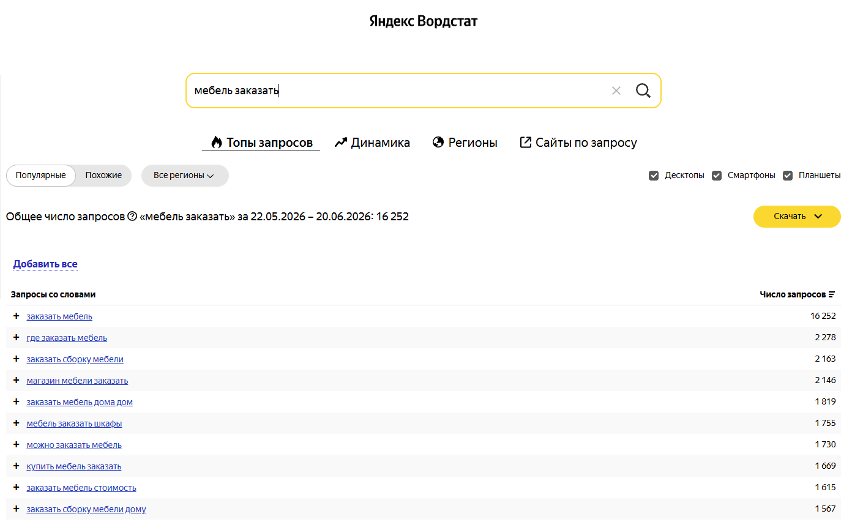Open the Сайты по запросу tab
The height and width of the screenshot is (522, 852).
[578, 143]
